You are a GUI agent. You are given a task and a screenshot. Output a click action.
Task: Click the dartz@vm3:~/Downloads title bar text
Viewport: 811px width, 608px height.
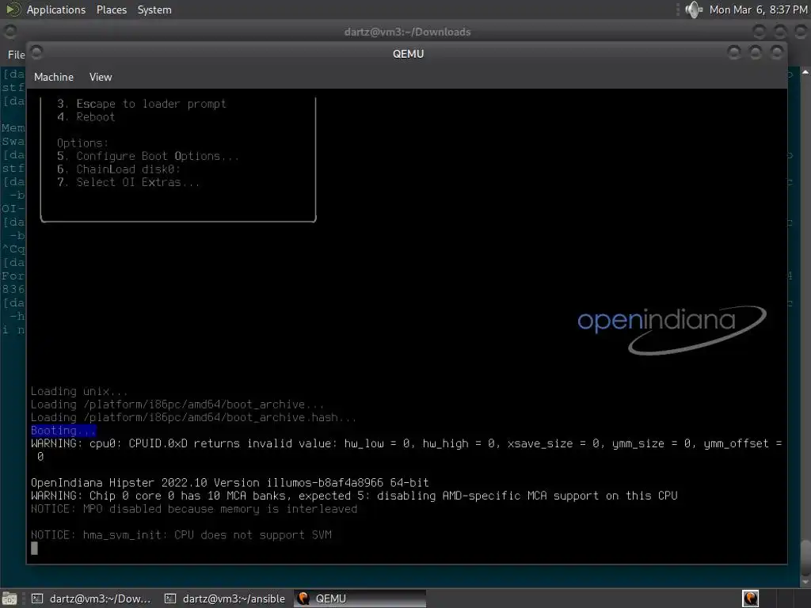tap(408, 32)
